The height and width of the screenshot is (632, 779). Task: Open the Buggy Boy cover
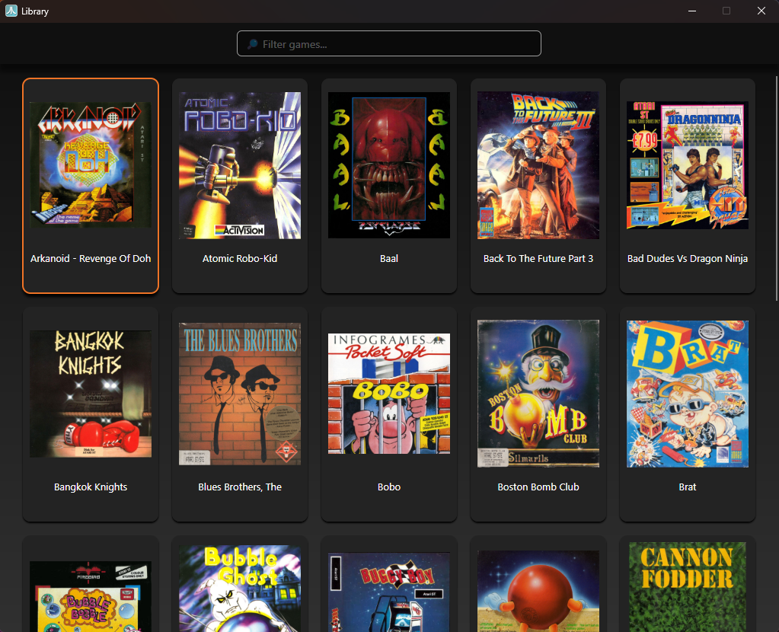(389, 592)
